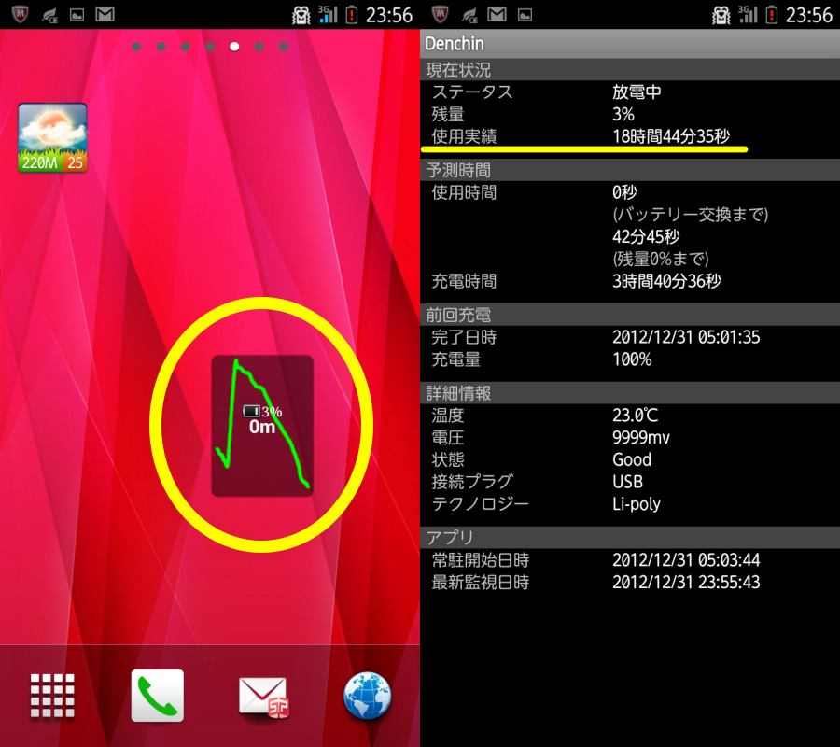This screenshot has height=747, width=840.
Task: Tap the 3G signal indicator on left screen
Action: tap(328, 14)
